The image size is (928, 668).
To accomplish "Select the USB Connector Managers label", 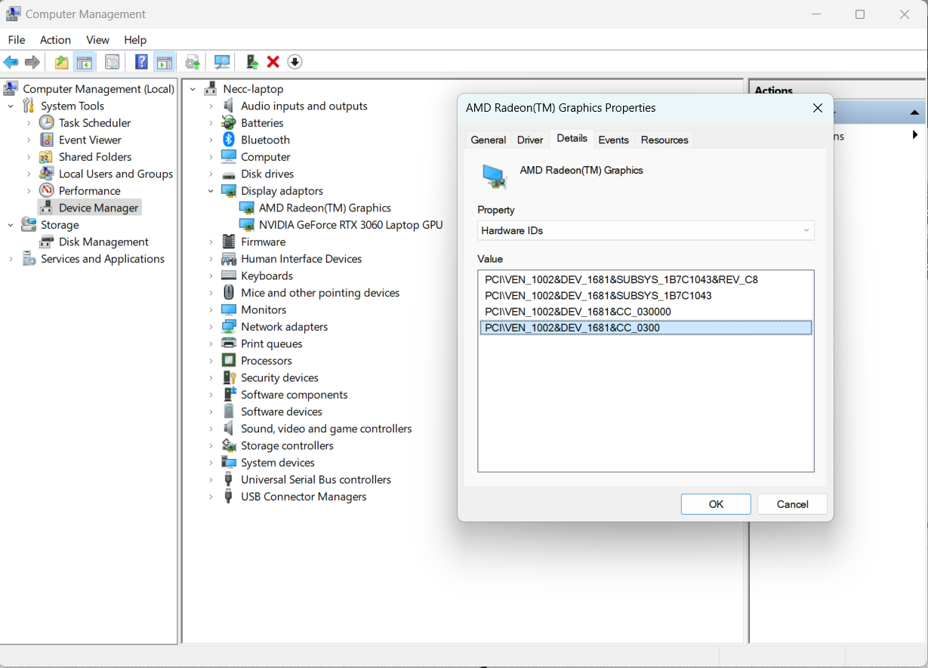I will click(304, 497).
